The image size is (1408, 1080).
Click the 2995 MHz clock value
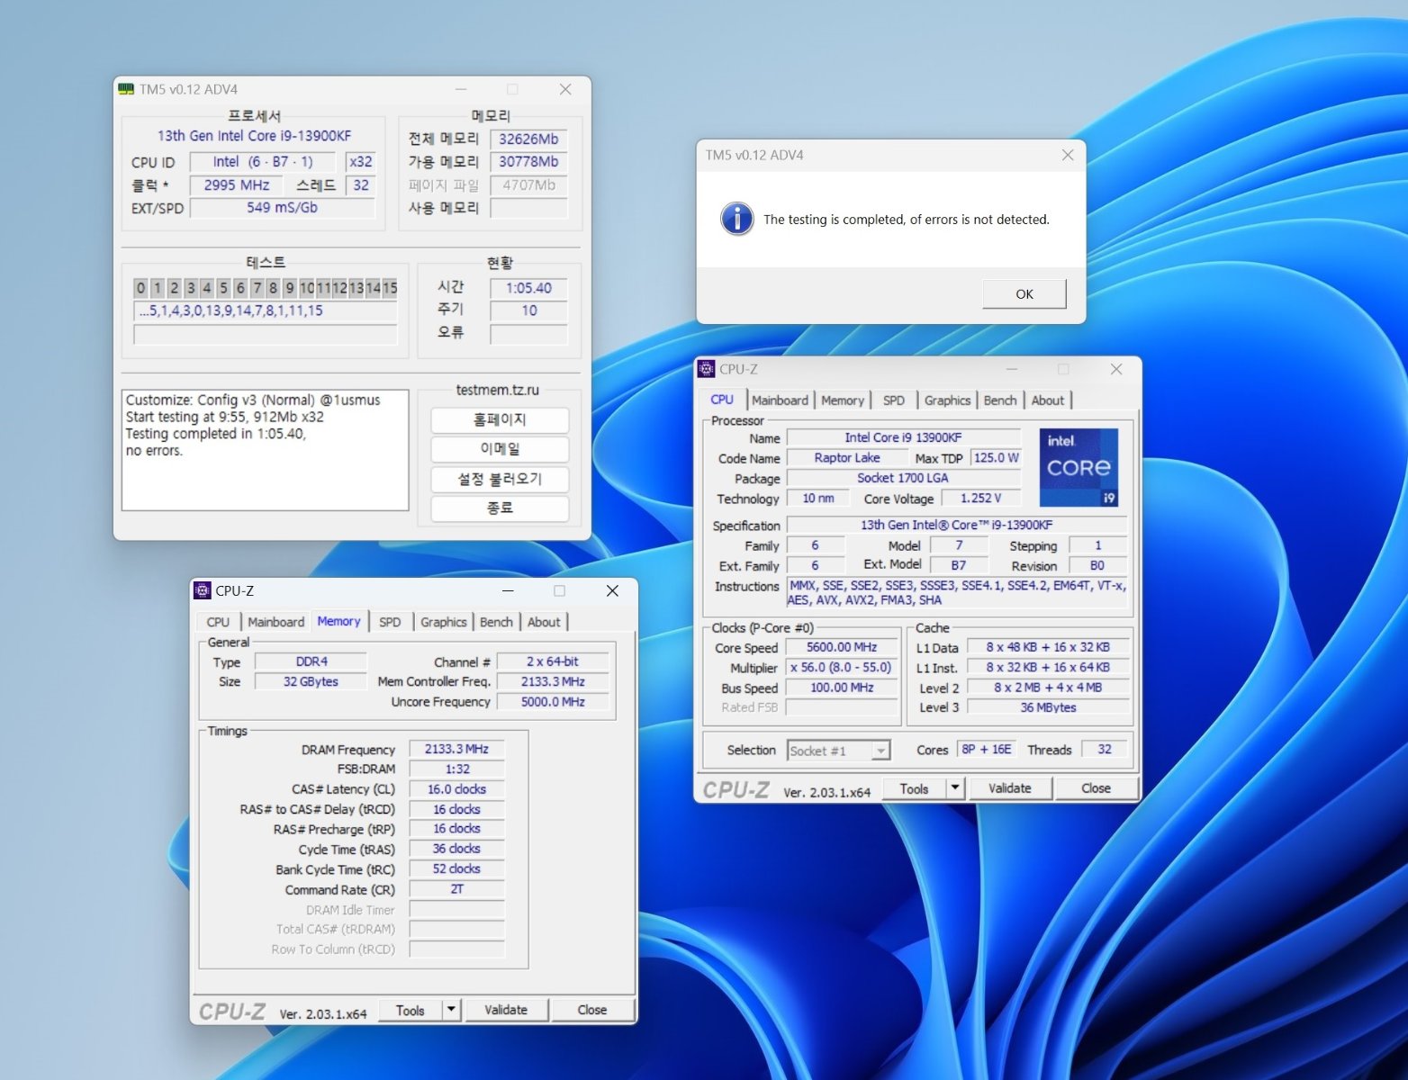[237, 185]
